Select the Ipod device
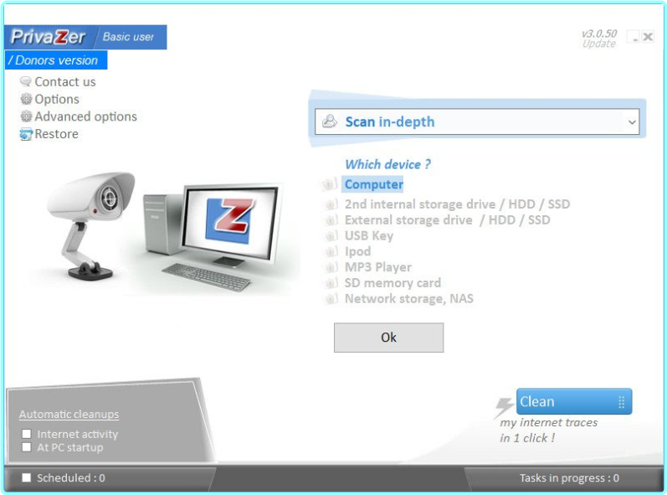Viewport: 667px width, 495px height. point(357,251)
